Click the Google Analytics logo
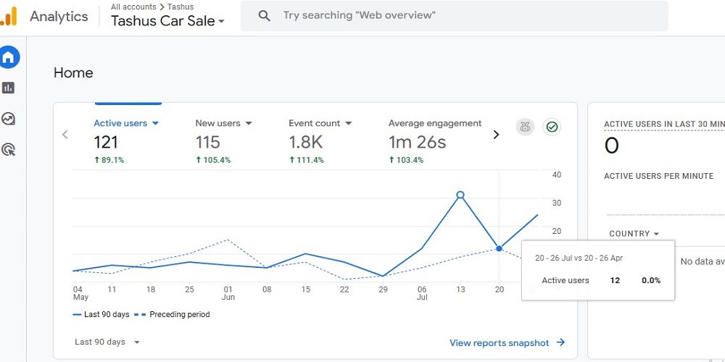 [9, 16]
